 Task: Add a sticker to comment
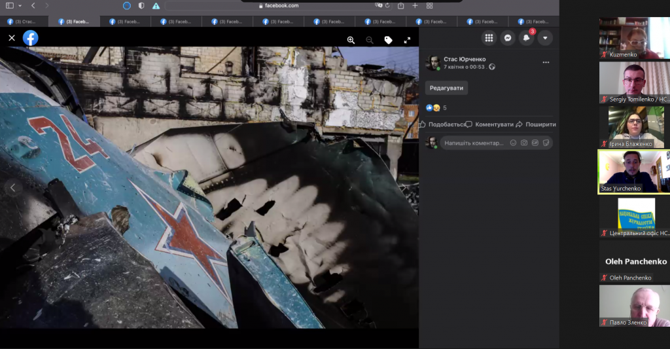point(546,143)
